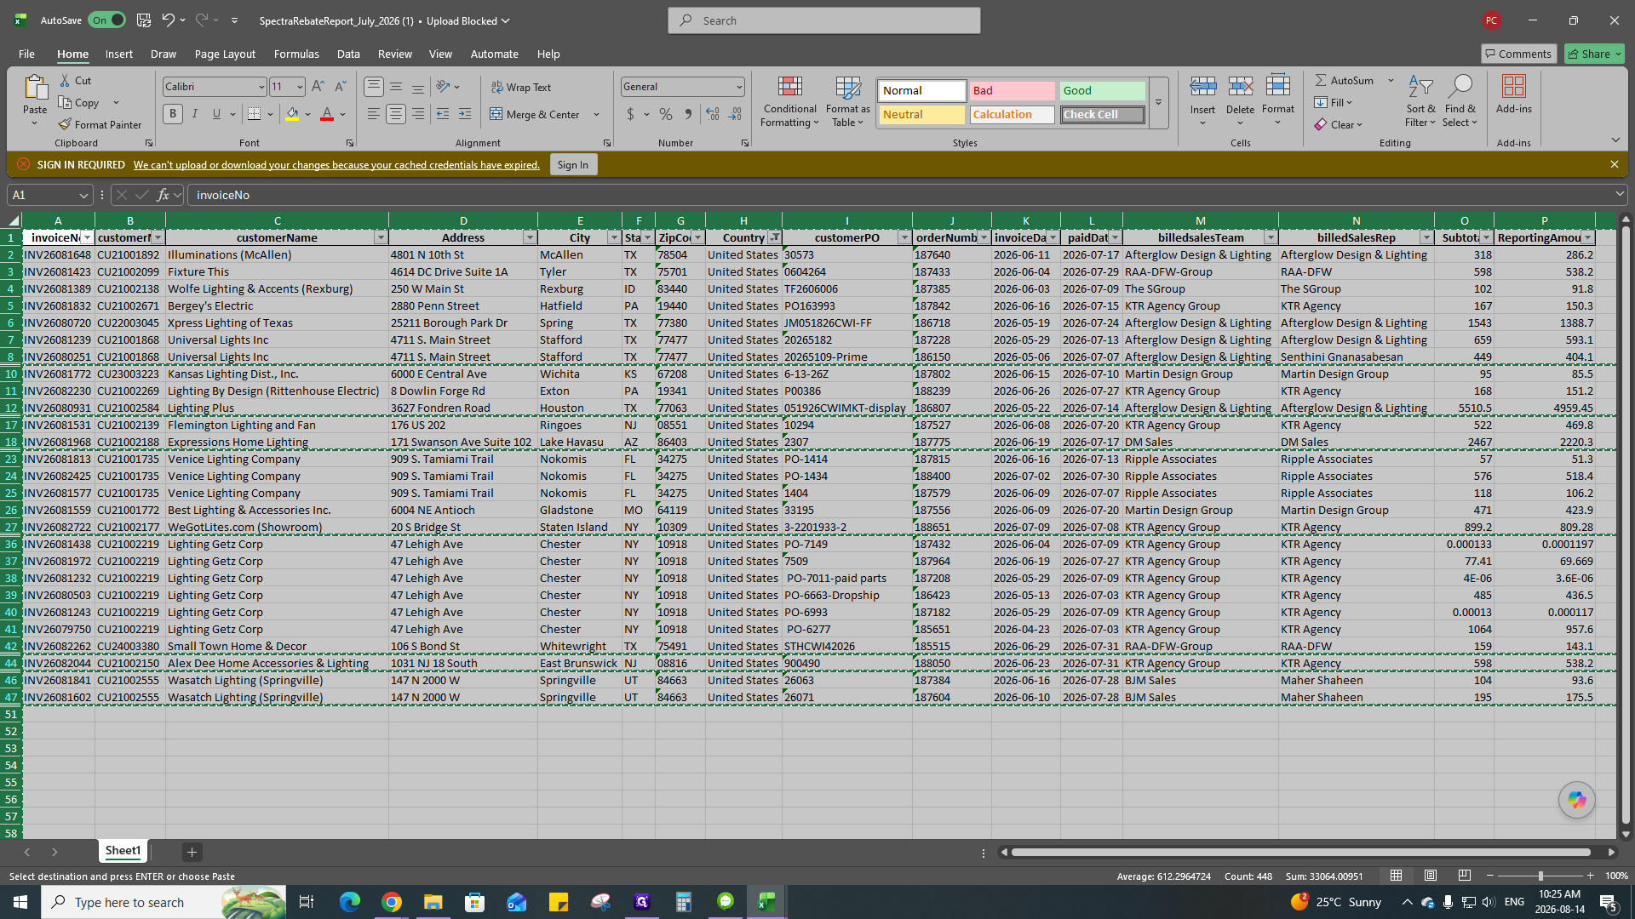This screenshot has height=919, width=1635.
Task: Switch to the Data tab
Action: click(x=347, y=54)
